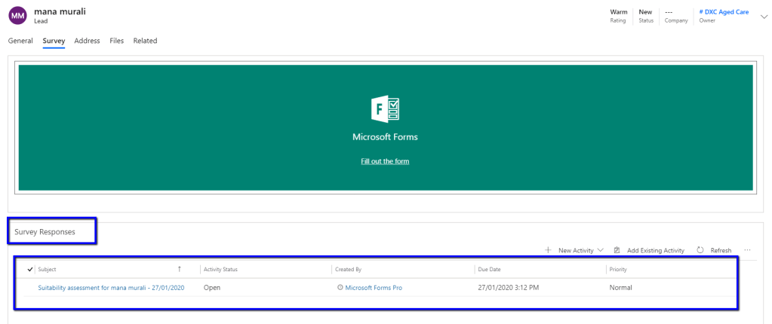Click the plus icon for New Activity
772x324 pixels.
point(548,250)
